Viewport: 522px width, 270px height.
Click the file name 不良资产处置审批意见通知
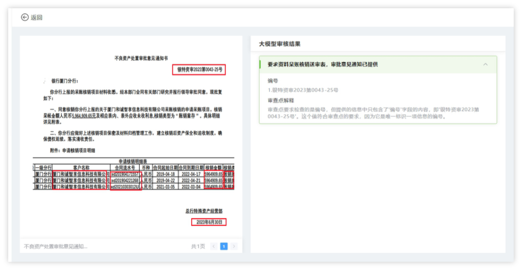coord(56,246)
